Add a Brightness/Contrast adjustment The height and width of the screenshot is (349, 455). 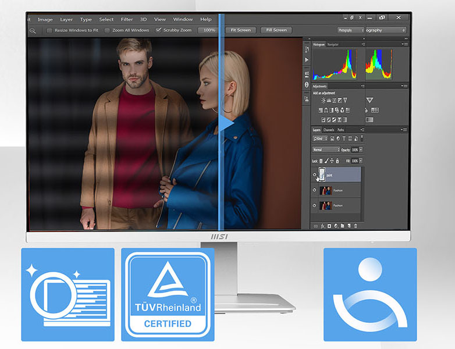[322, 101]
